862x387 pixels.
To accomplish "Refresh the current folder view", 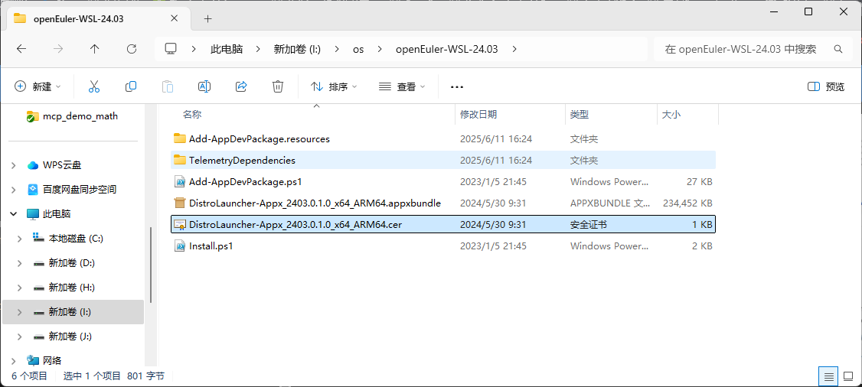I will click(x=131, y=49).
